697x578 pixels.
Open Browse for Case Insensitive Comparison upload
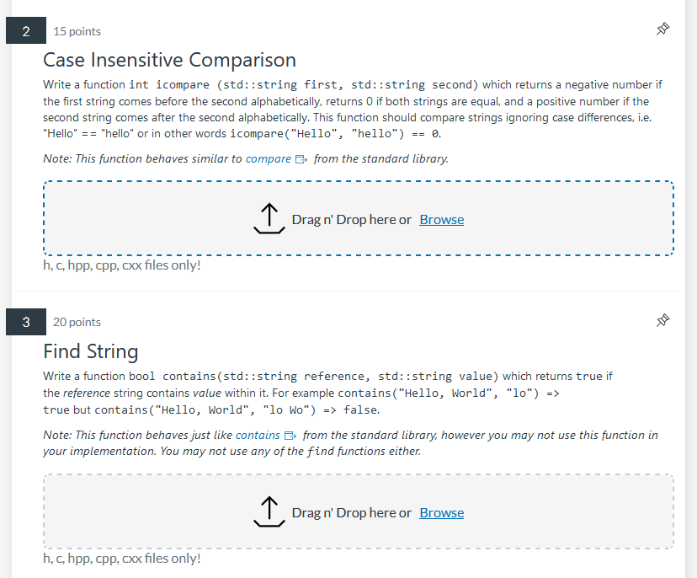point(441,219)
